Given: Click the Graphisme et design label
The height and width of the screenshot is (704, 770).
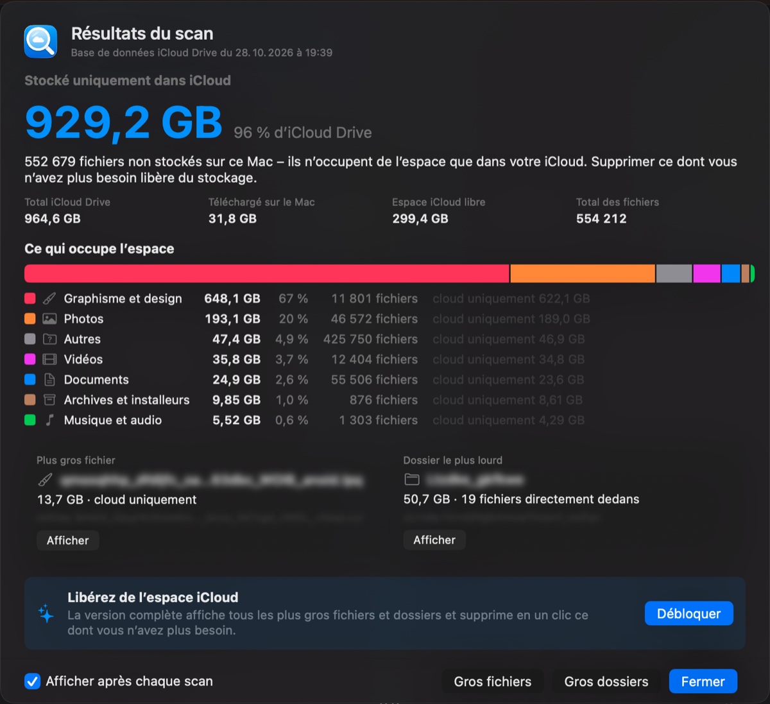Looking at the screenshot, I should pos(123,298).
